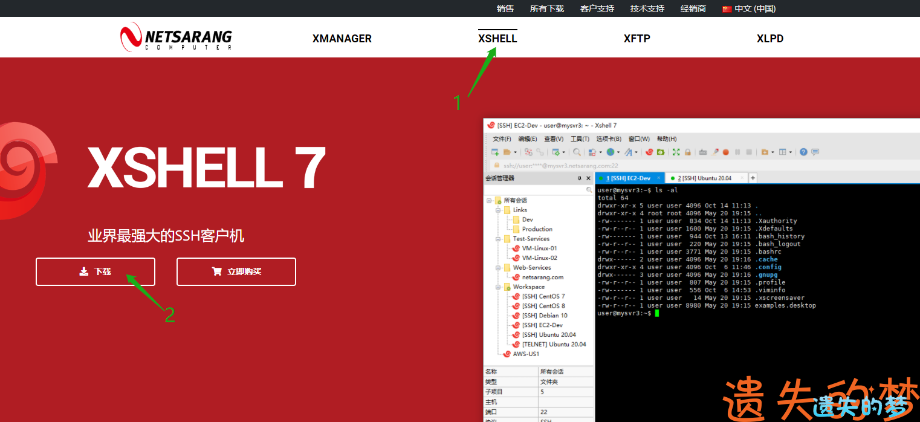
Task: Collapse the Workspace folder node
Action: pos(498,287)
